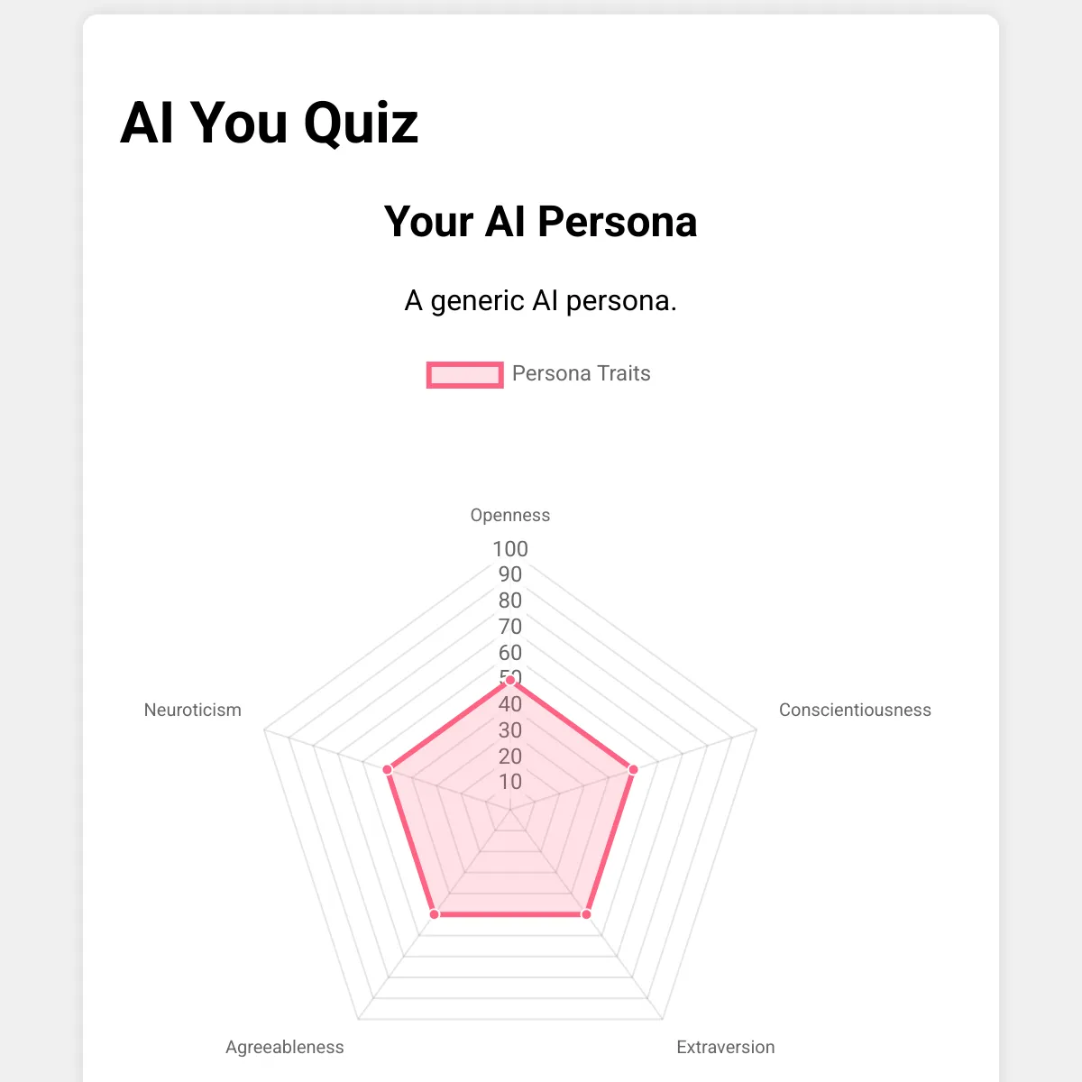Click the 100 scale tick label

tap(510, 549)
